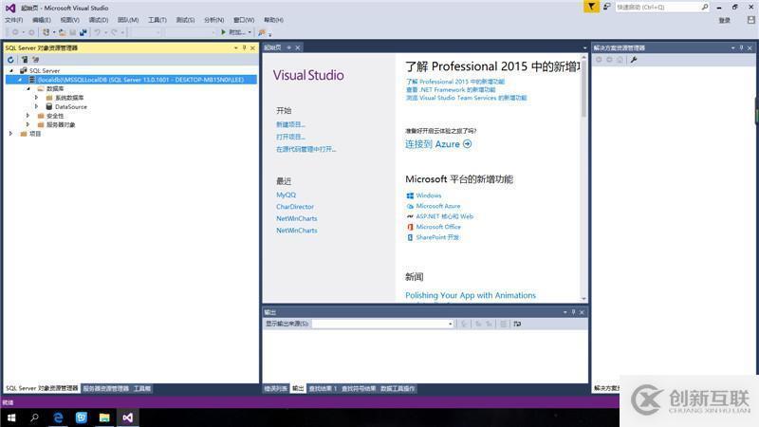Click Start Page vertical scrollbar thumb

[x=583, y=89]
